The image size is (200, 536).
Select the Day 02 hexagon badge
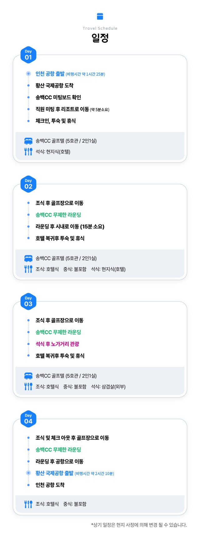point(28,184)
